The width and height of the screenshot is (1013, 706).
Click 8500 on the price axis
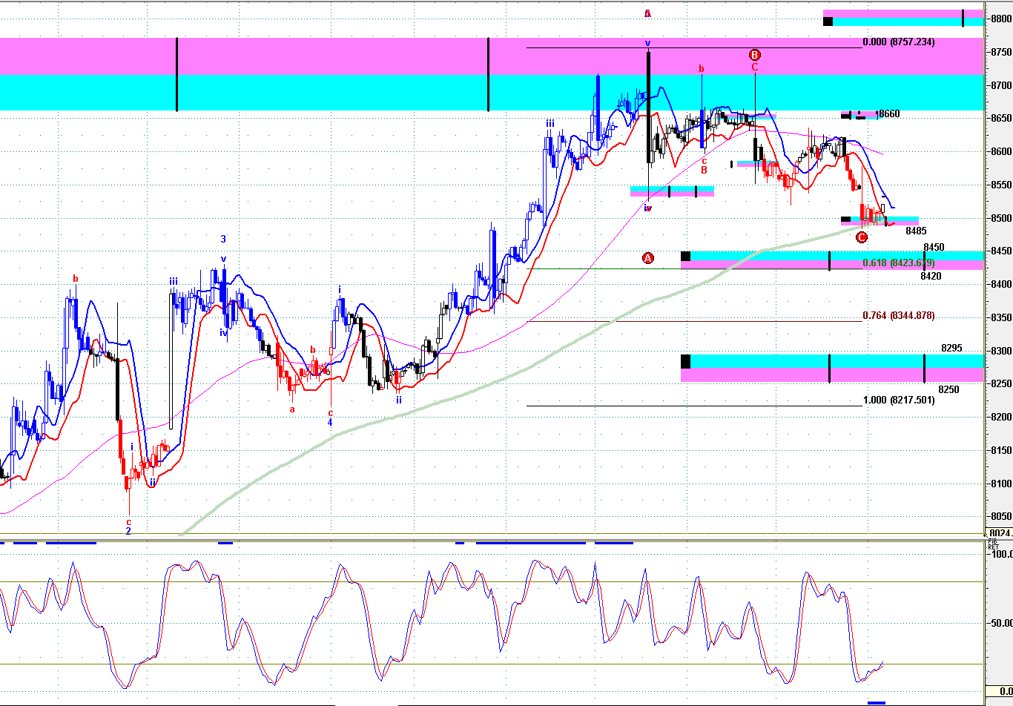pos(1001,219)
